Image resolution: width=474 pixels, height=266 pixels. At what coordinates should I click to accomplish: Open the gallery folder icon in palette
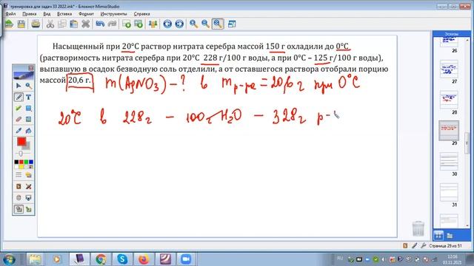[28, 175]
